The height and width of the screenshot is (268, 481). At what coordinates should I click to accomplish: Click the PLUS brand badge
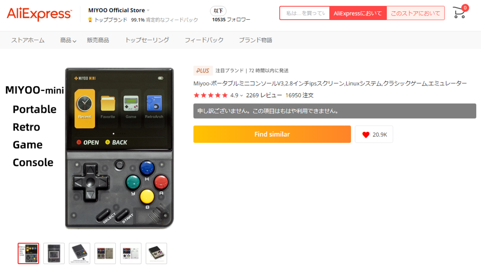point(203,71)
